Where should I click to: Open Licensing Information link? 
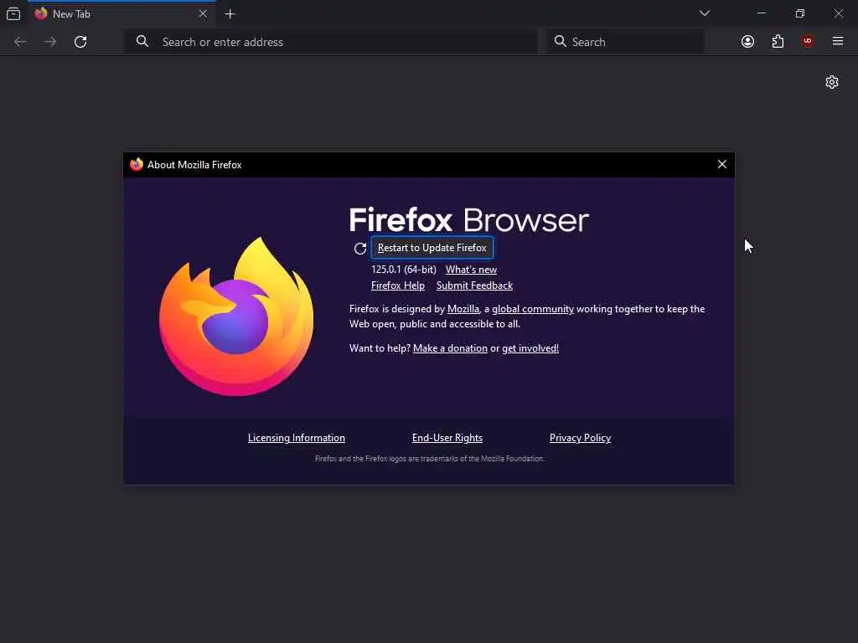pyautogui.click(x=297, y=438)
